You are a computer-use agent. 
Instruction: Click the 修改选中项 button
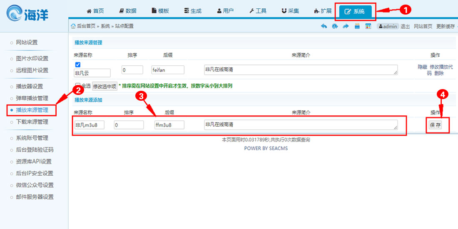[x=105, y=86]
